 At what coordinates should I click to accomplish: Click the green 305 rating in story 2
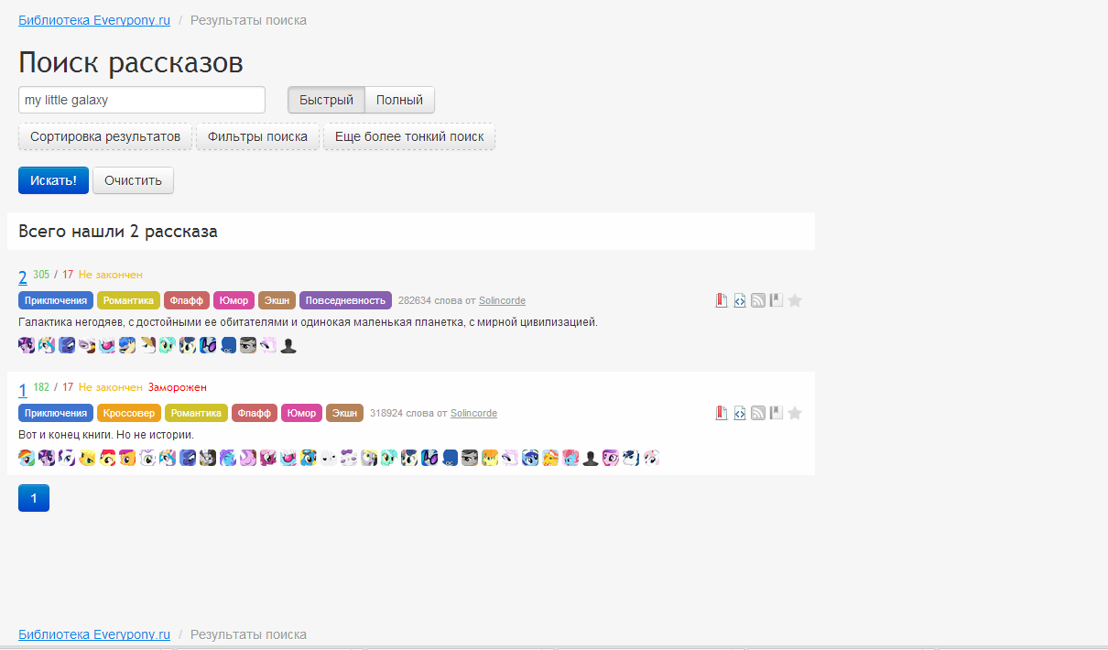(x=41, y=274)
